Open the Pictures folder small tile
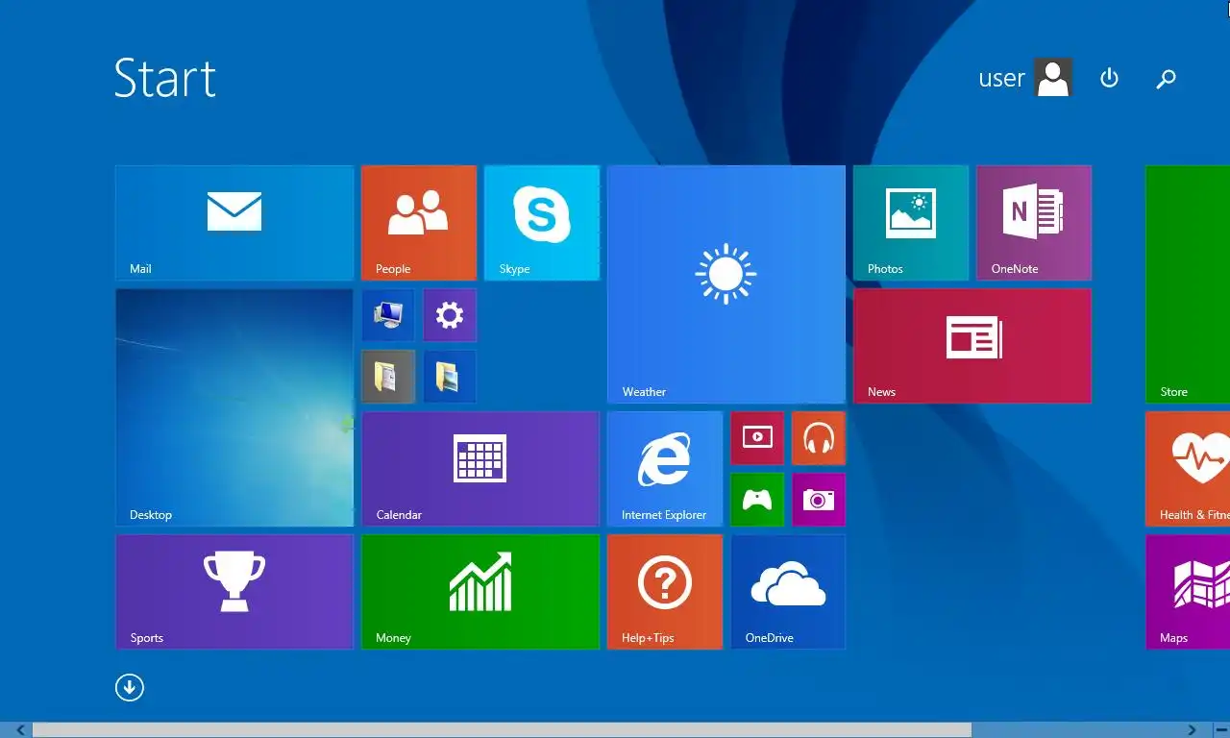The width and height of the screenshot is (1230, 738). [x=450, y=377]
